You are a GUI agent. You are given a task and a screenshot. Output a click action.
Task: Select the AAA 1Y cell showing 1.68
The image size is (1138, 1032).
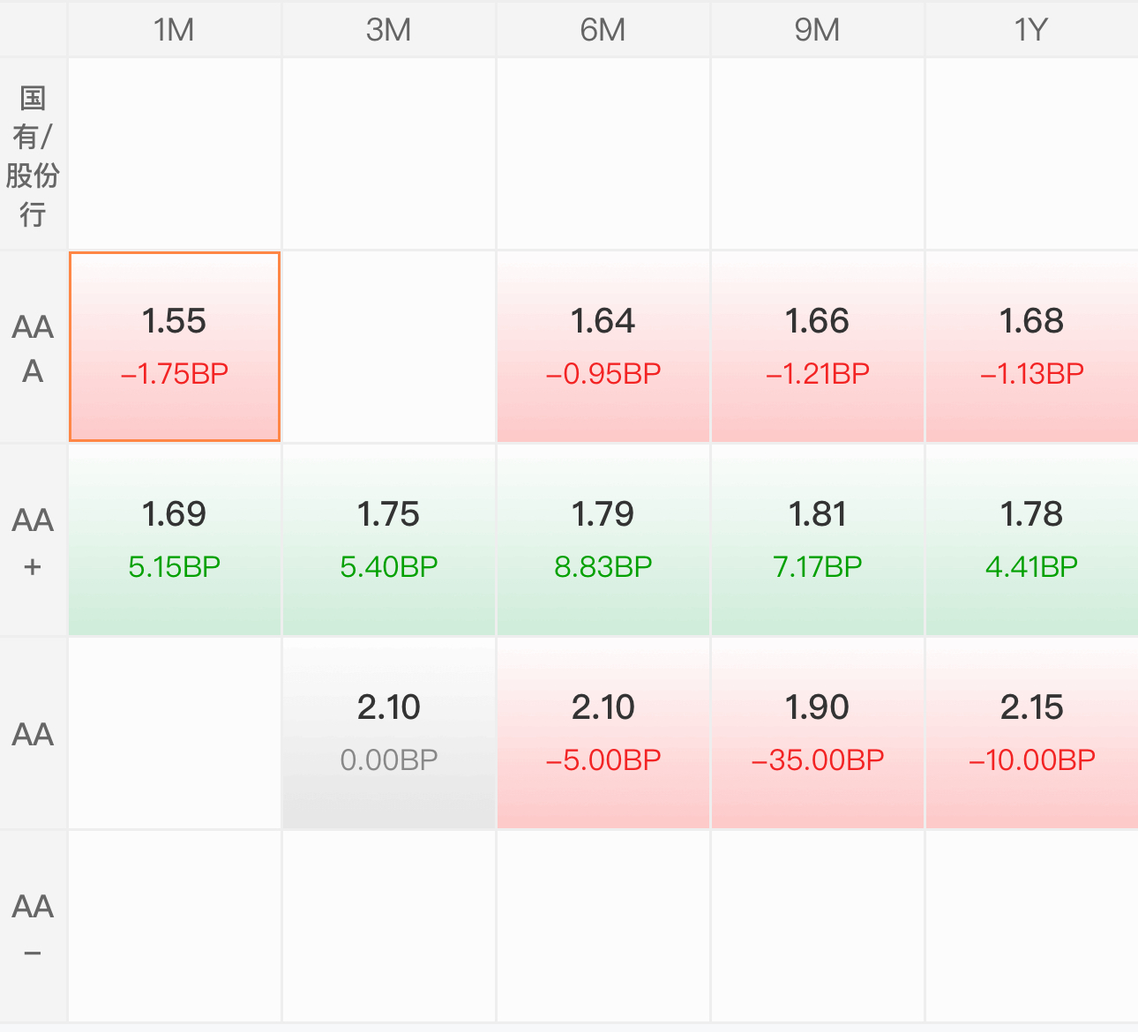click(1032, 347)
